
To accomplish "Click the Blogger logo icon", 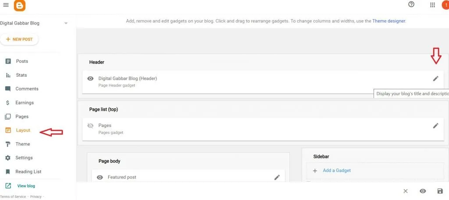I will point(20,5).
